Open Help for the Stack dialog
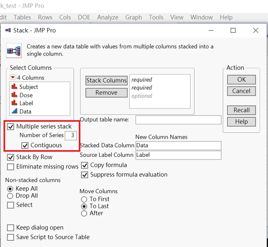The height and width of the screenshot is (247, 268). (x=241, y=122)
